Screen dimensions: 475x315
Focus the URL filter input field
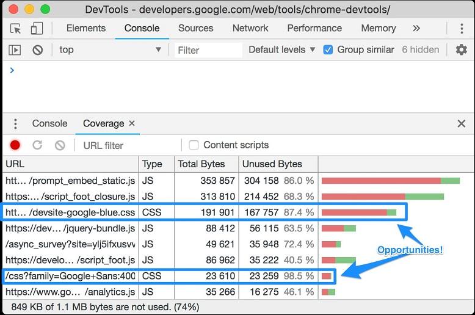(x=128, y=145)
